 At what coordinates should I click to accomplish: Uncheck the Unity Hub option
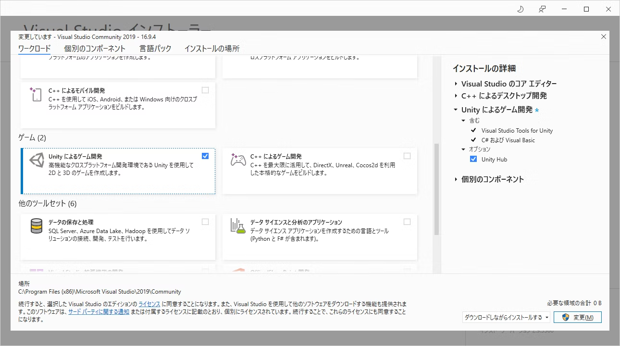coord(473,159)
